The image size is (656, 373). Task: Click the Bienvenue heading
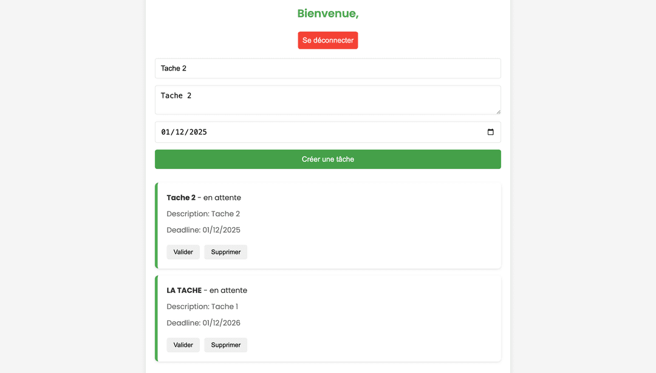coord(327,13)
